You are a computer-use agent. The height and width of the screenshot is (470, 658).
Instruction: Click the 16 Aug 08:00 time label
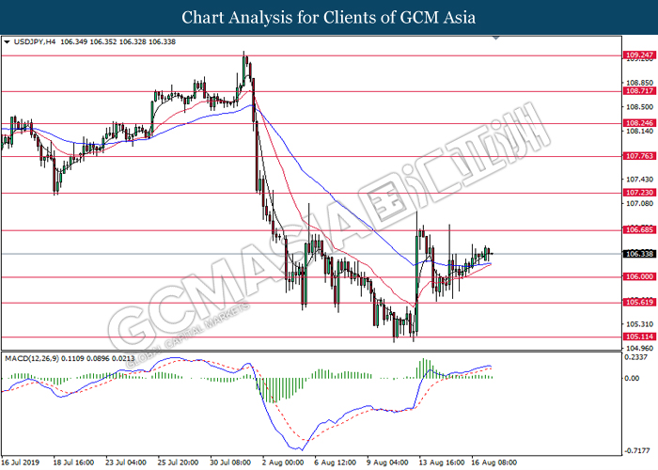494,462
